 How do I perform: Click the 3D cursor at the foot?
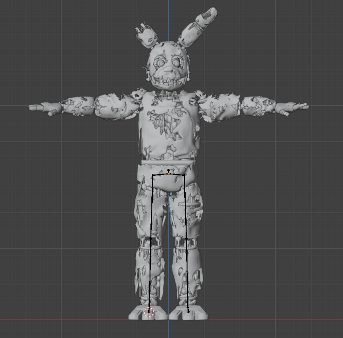149,312
